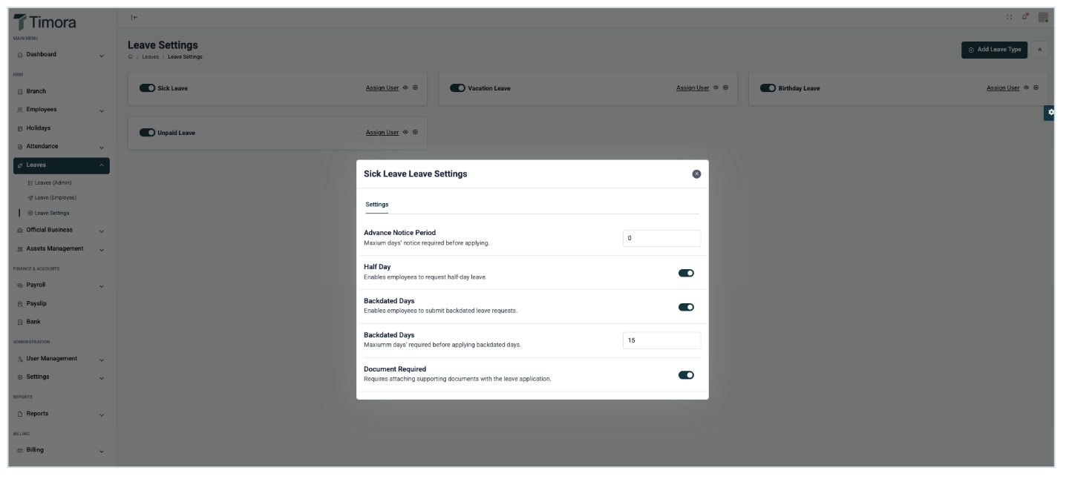Click Assign User on Unpaid Leave card
The width and height of the screenshot is (1069, 482).
[382, 133]
